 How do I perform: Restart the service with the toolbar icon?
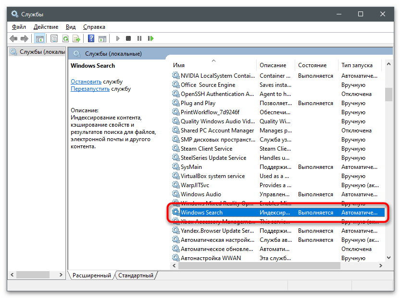click(150, 38)
